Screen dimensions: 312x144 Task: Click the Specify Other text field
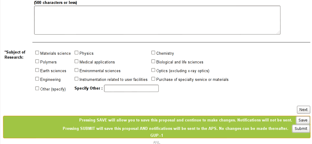[131, 88]
